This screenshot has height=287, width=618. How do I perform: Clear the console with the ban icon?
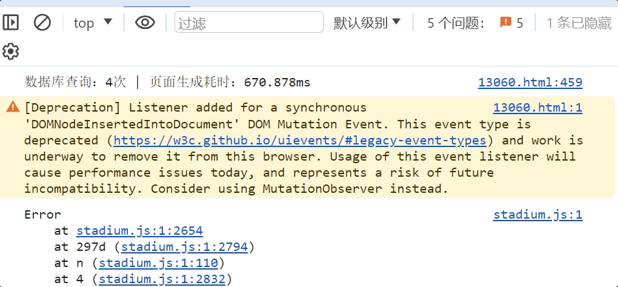42,23
